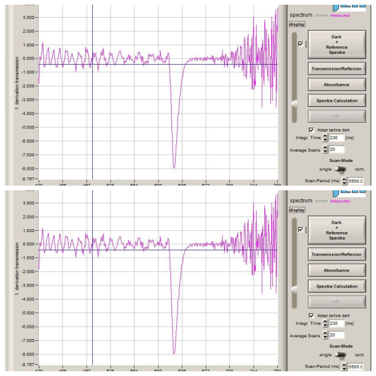Click the Integr. Time field in bottom panel

coord(337,323)
